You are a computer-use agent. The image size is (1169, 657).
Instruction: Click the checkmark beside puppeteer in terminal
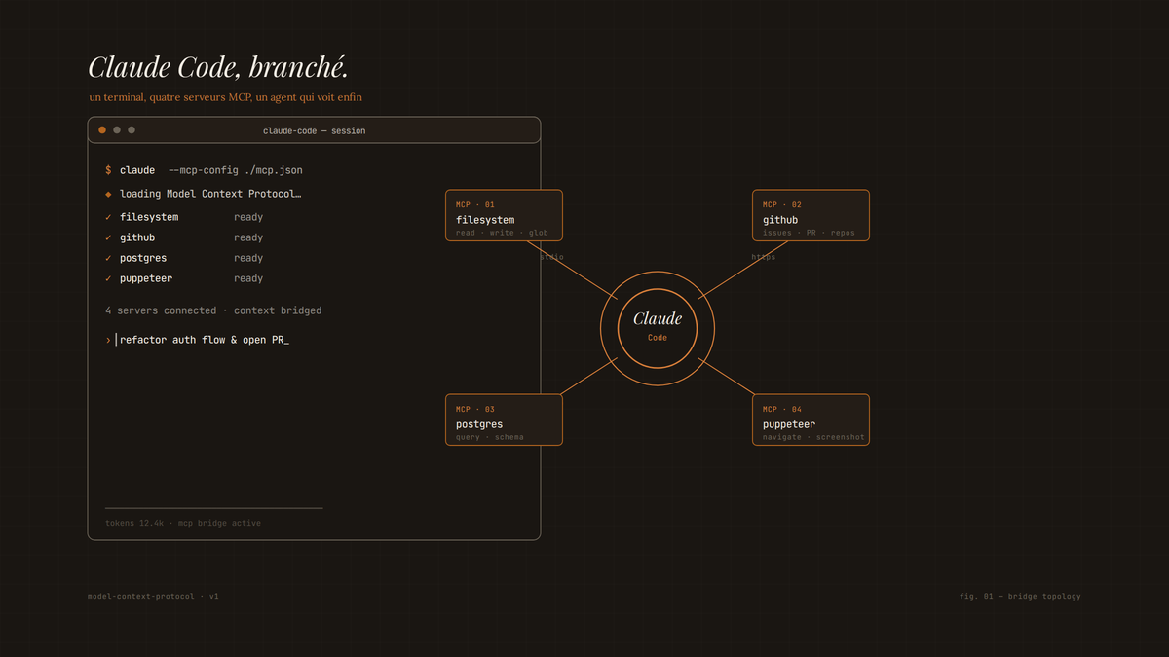click(x=108, y=278)
